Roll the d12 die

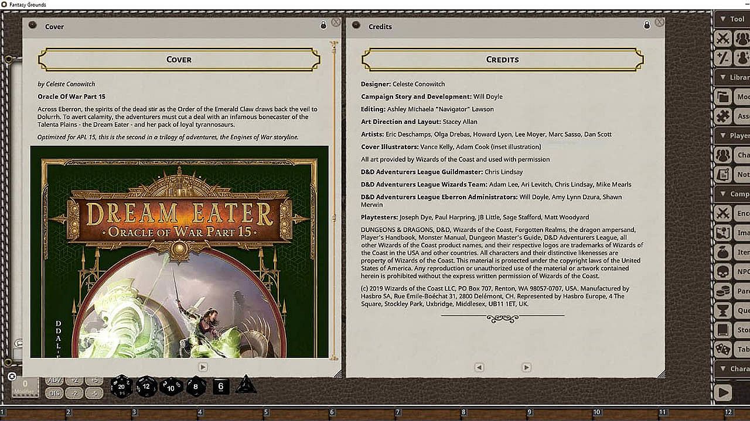[146, 386]
